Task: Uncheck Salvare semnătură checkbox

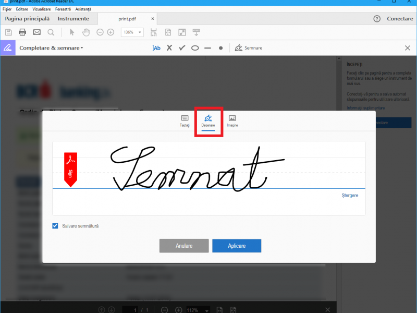Action: pos(55,226)
